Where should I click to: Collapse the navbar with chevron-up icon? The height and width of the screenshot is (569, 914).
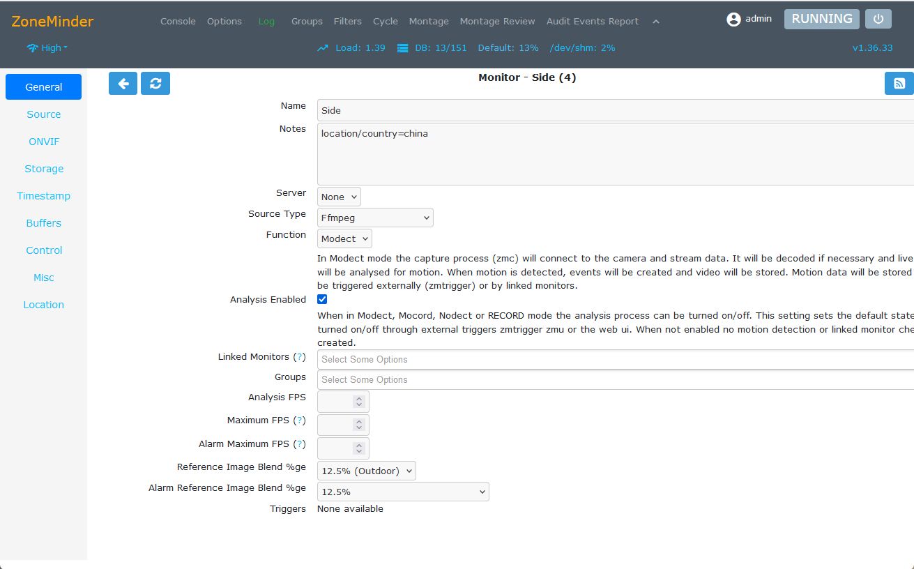pyautogui.click(x=656, y=22)
